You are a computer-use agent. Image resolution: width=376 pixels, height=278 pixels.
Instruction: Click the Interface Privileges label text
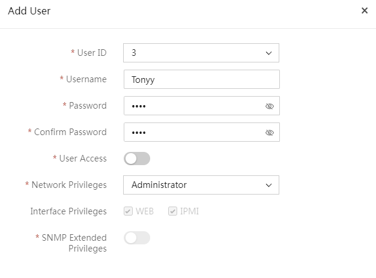point(68,211)
